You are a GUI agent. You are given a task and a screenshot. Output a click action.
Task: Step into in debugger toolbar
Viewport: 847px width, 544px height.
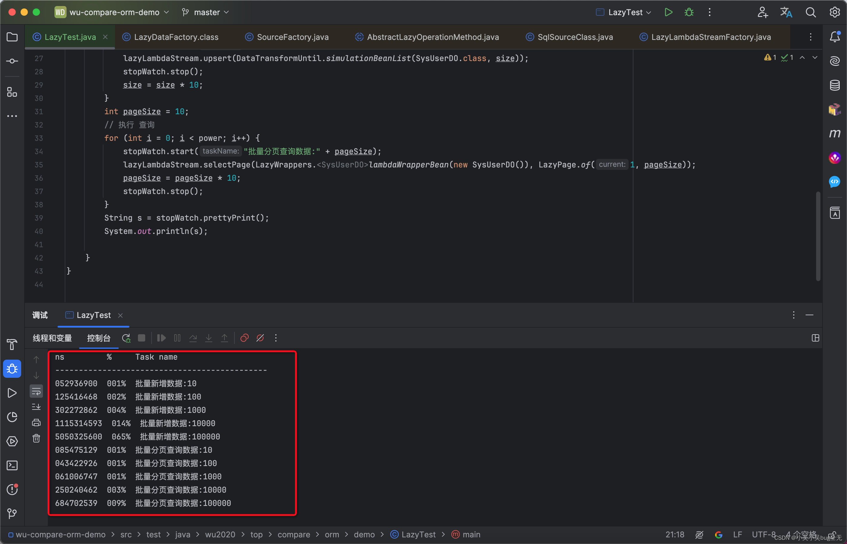208,338
